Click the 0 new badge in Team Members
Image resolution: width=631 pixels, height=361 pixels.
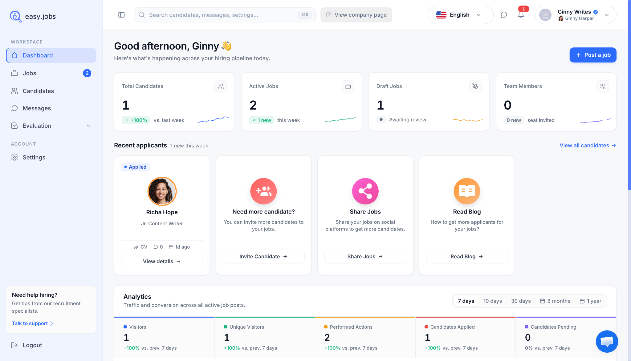[514, 120]
